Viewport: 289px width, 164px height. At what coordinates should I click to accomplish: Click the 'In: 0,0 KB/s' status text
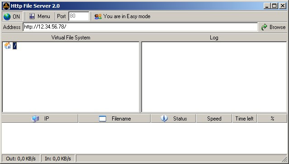pos(58,159)
